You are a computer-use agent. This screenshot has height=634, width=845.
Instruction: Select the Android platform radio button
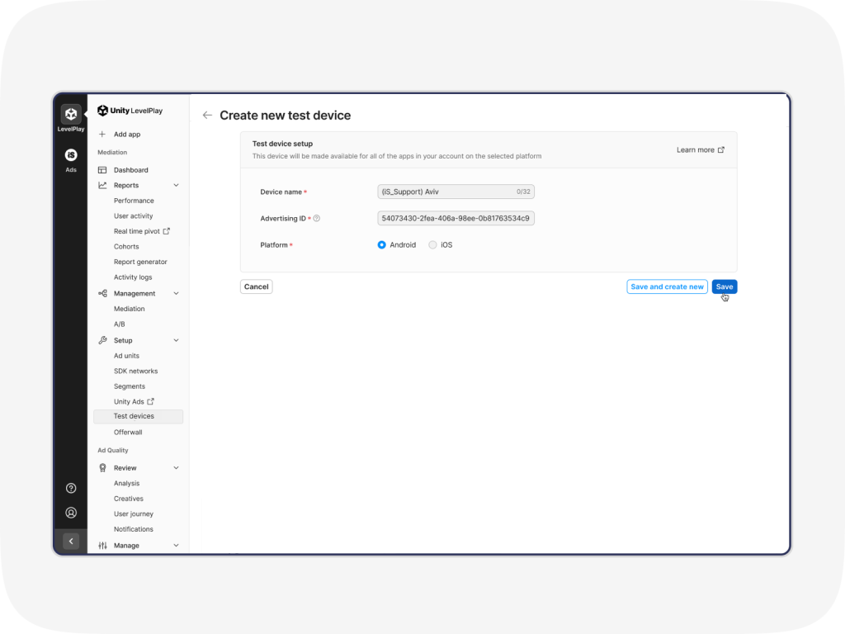pos(380,244)
